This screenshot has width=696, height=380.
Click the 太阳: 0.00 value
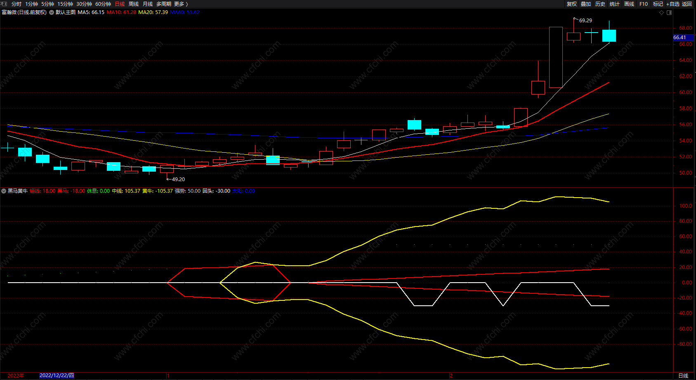244,191
